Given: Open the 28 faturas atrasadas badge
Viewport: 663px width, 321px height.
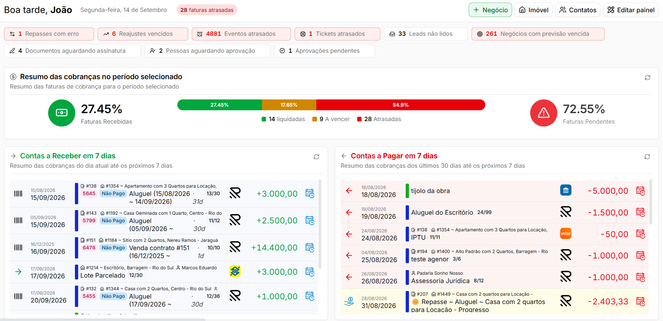Looking at the screenshot, I should tap(207, 10).
